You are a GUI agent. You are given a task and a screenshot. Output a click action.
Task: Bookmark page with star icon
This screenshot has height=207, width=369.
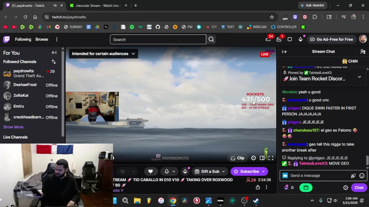[x=272, y=17]
